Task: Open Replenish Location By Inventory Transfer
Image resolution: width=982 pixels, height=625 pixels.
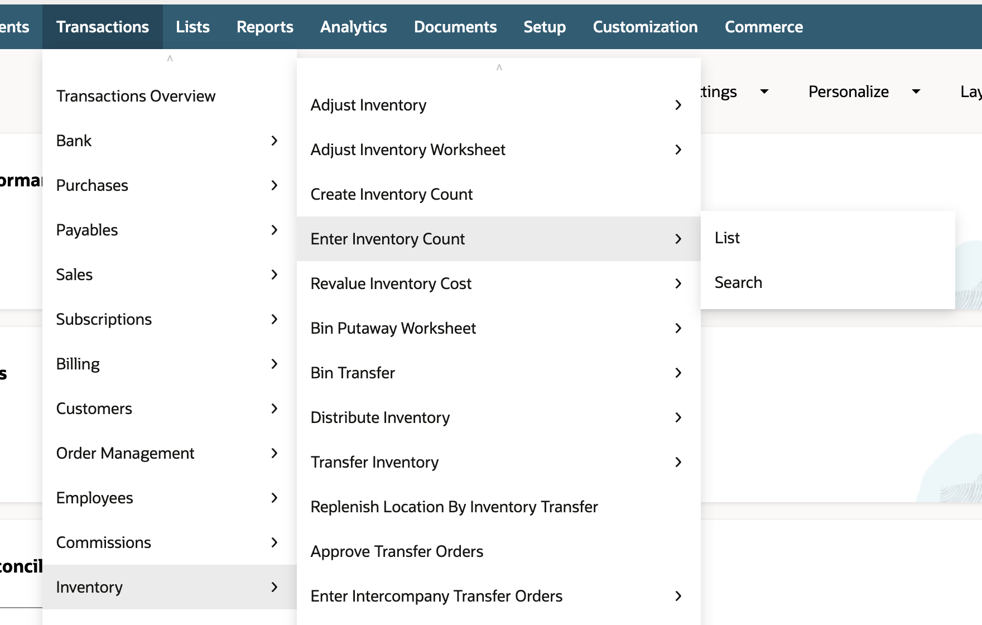Action: (x=499, y=507)
